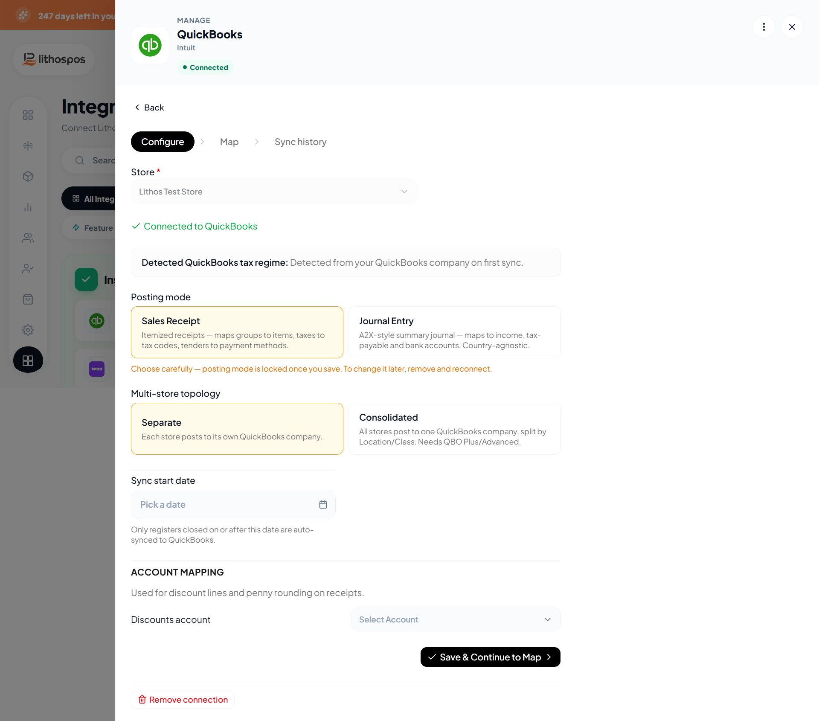Image resolution: width=819 pixels, height=721 pixels.
Task: Click the search field on Integrations page
Action: click(x=89, y=160)
